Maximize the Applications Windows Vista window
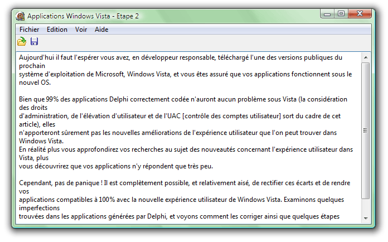 pyautogui.click(x=341, y=13)
